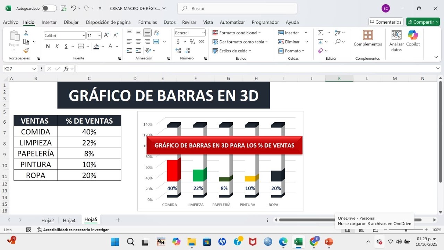
Task: Align text to the left
Action: (129, 42)
